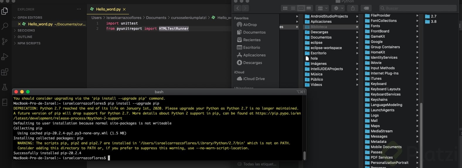Open the Finder action gear dropdown
Image resolution: width=462 pixels, height=168 pixels.
point(339,8)
